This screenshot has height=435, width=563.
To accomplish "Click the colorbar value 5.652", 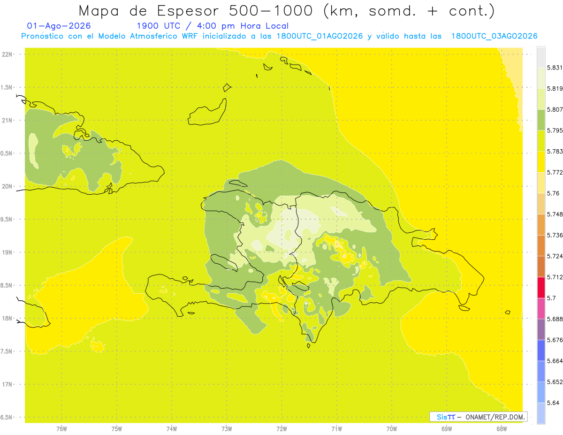I will click(x=555, y=382).
